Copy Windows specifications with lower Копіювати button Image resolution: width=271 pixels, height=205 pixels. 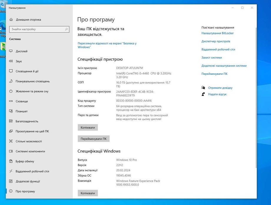tap(88, 193)
